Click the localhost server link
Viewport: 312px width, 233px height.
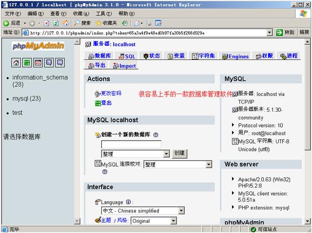click(x=124, y=44)
